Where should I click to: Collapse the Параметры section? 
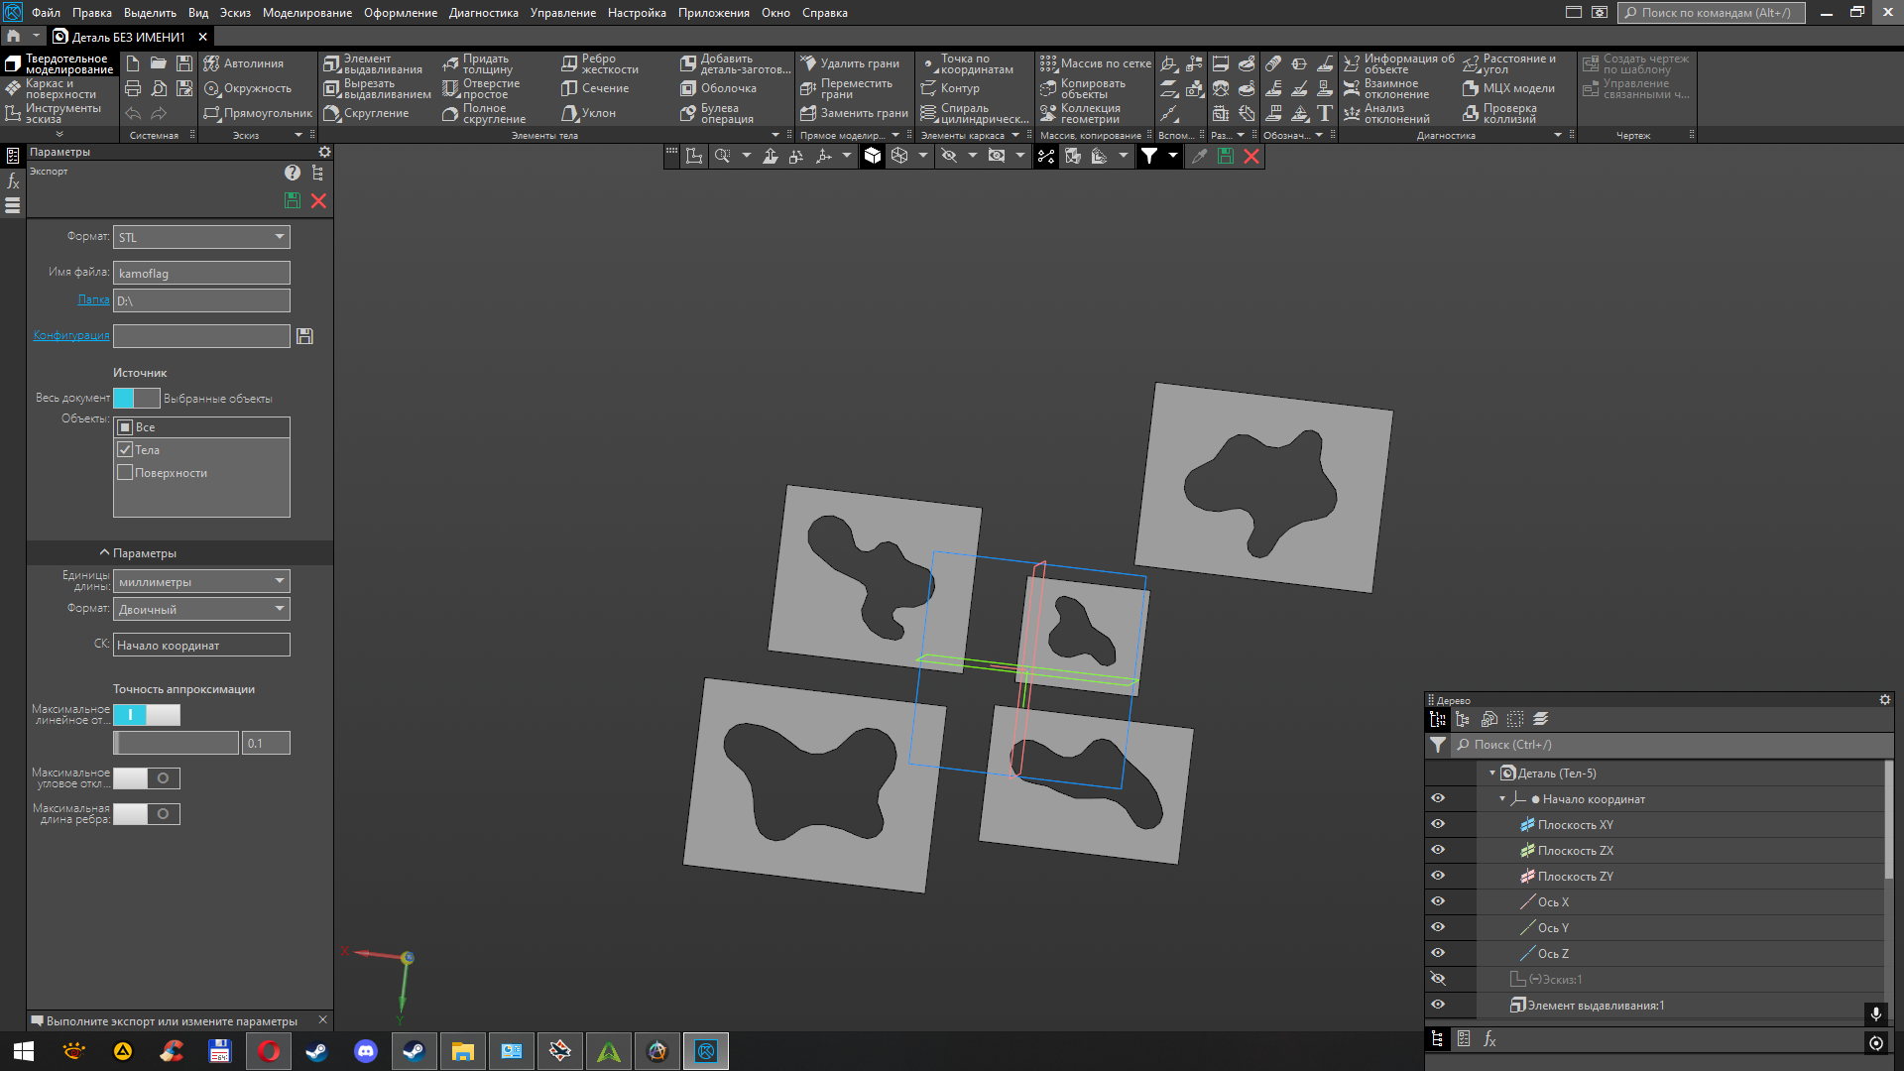click(x=138, y=553)
